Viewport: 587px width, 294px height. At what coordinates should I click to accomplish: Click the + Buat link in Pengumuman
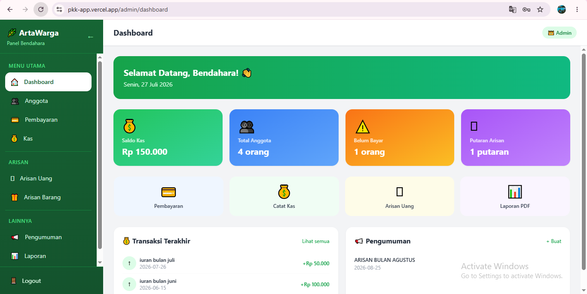(554, 241)
